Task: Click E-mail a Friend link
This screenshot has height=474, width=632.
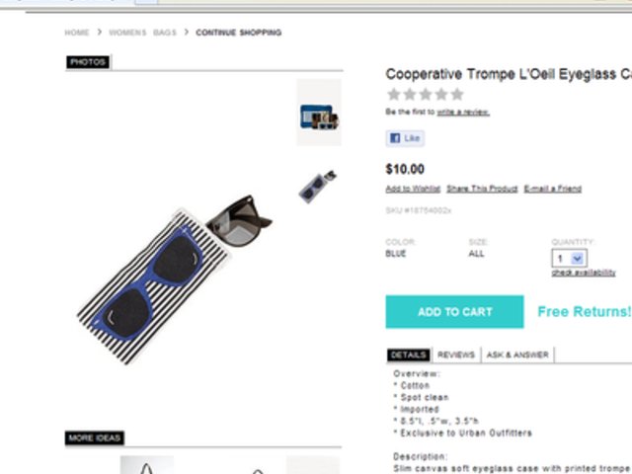Action: tap(552, 189)
